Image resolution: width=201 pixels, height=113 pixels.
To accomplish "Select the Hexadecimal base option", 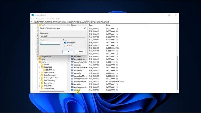I will coord(65,43).
